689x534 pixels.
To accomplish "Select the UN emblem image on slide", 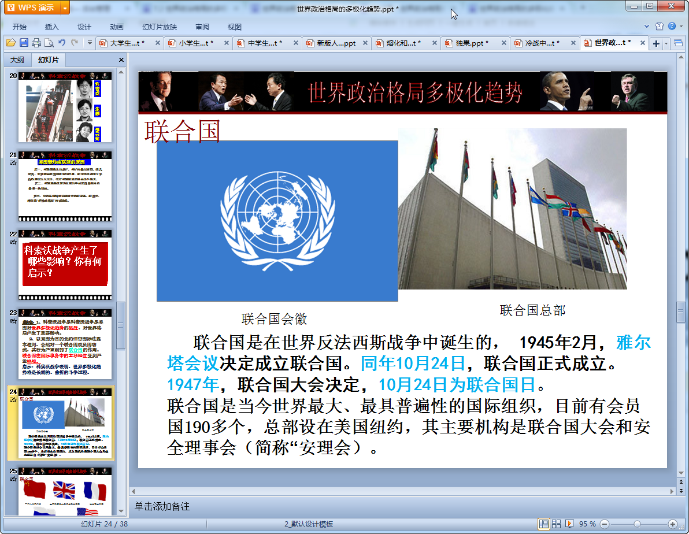I will [x=277, y=221].
